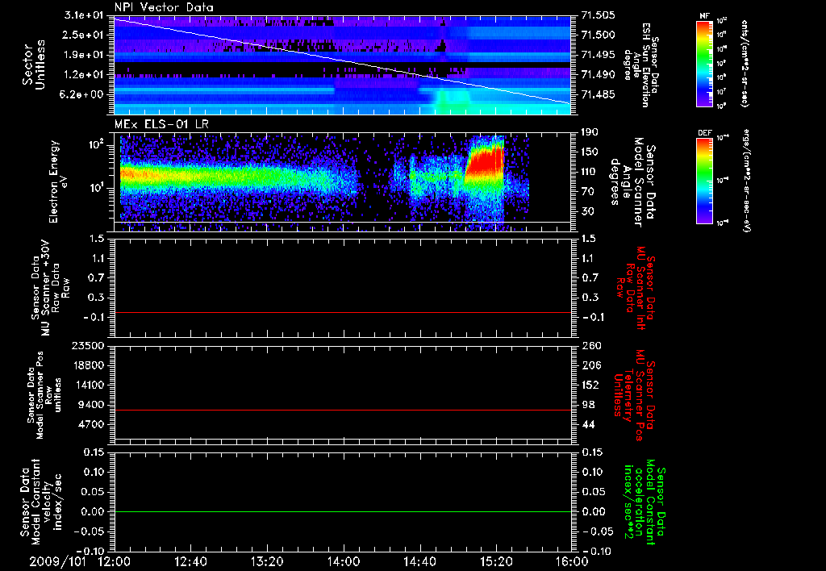Click the 71.505 elevation tick label
Screen dimensions: 826x571
tap(599, 15)
